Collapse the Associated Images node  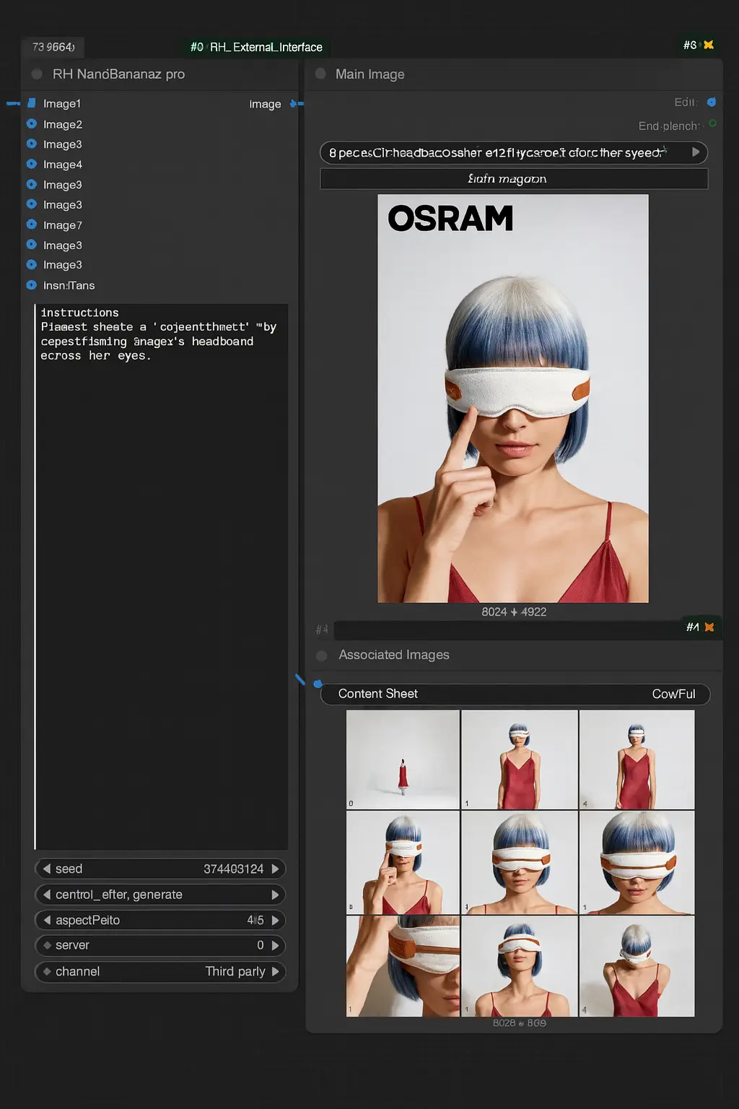click(x=322, y=655)
